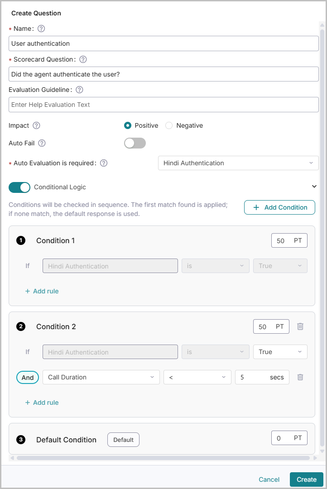Image resolution: width=327 pixels, height=489 pixels.
Task: Add a rule to Condition 1
Action: (x=42, y=291)
